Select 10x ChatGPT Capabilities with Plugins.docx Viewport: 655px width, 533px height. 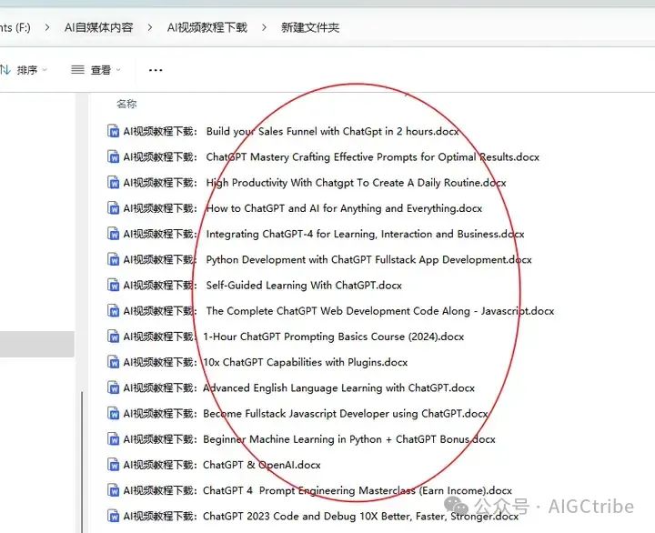click(257, 362)
